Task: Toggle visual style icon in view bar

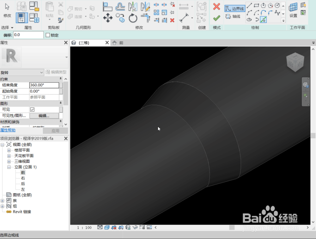Action: [x=107, y=228]
